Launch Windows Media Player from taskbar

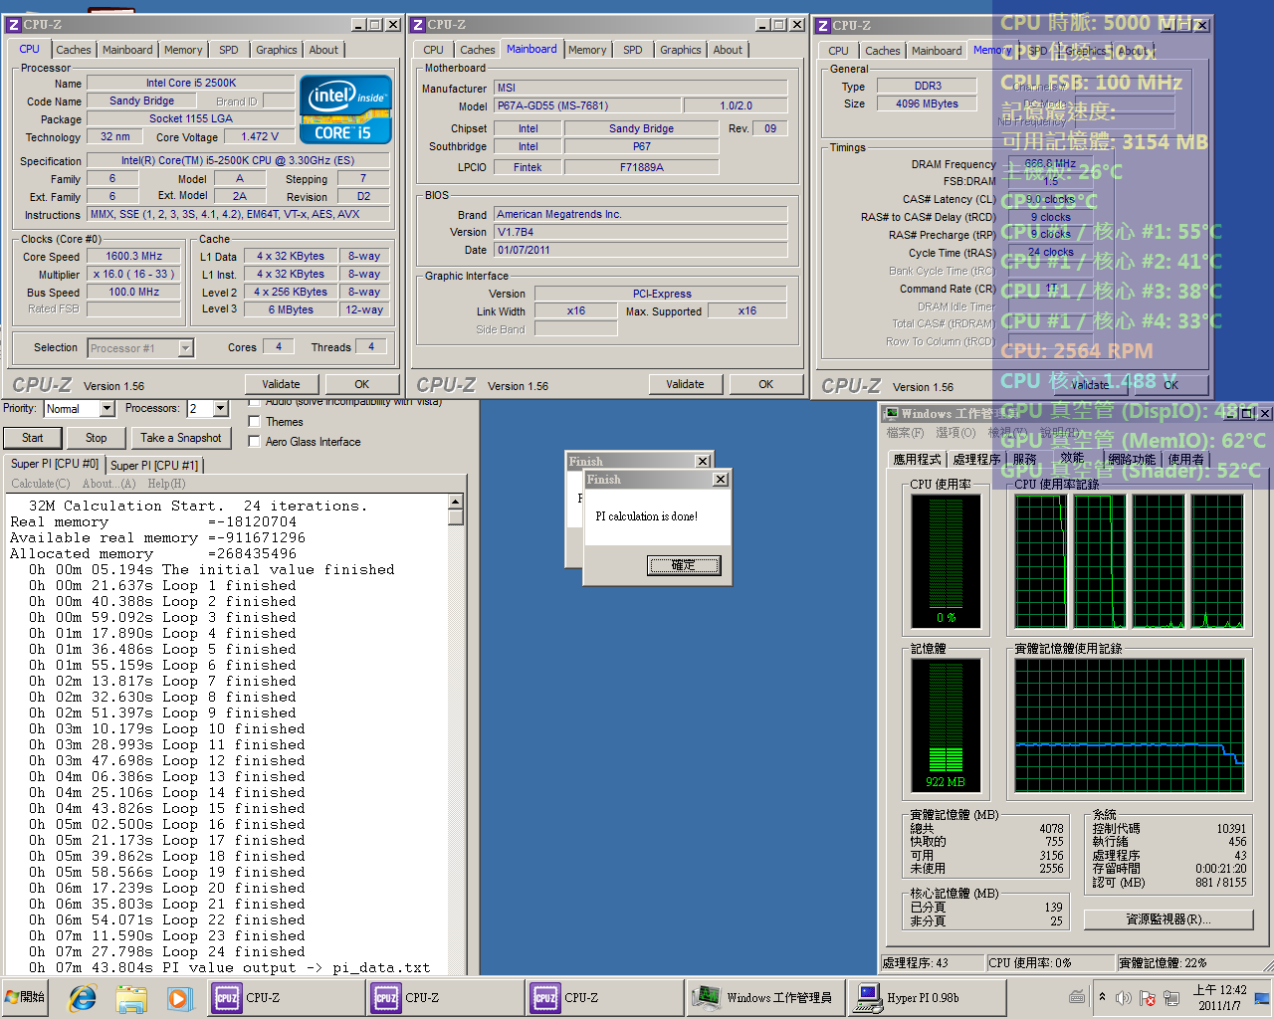178,997
